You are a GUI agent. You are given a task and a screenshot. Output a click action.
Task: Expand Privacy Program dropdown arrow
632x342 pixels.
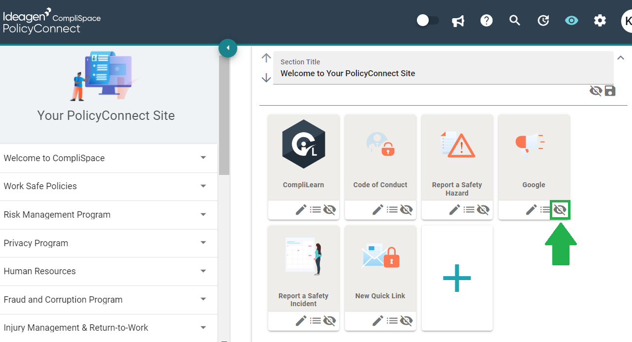pyautogui.click(x=203, y=243)
